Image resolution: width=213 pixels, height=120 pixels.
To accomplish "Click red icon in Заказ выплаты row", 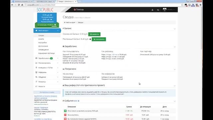I will pos(65,115).
